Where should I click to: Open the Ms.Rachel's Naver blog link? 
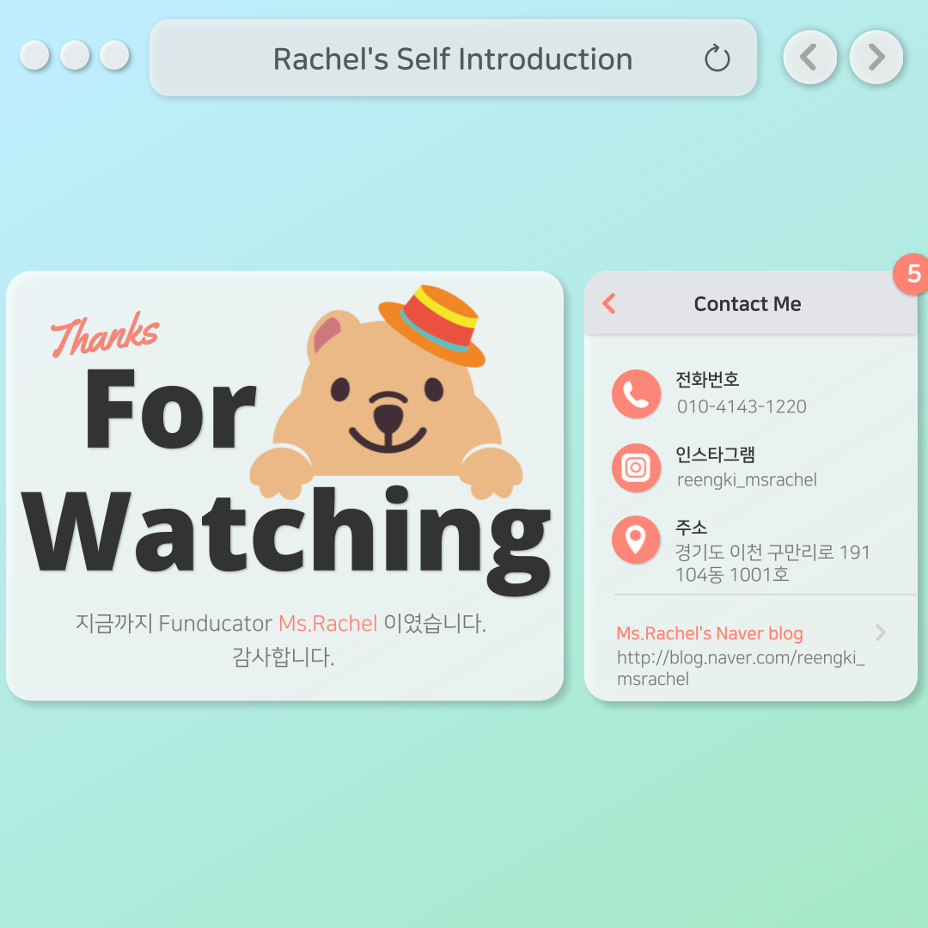(710, 633)
